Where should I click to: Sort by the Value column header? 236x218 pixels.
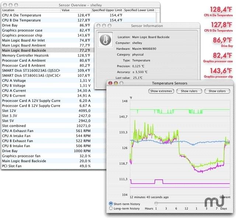(x=76, y=10)
